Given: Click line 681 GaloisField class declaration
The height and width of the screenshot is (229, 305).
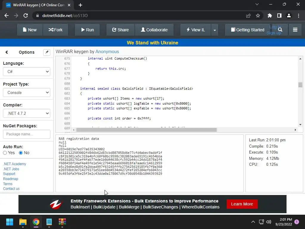Looking at the screenshot, I should pos(136,89).
